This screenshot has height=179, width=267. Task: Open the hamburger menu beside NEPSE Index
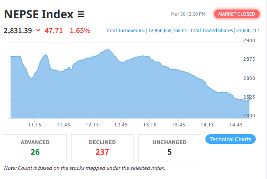[81, 14]
